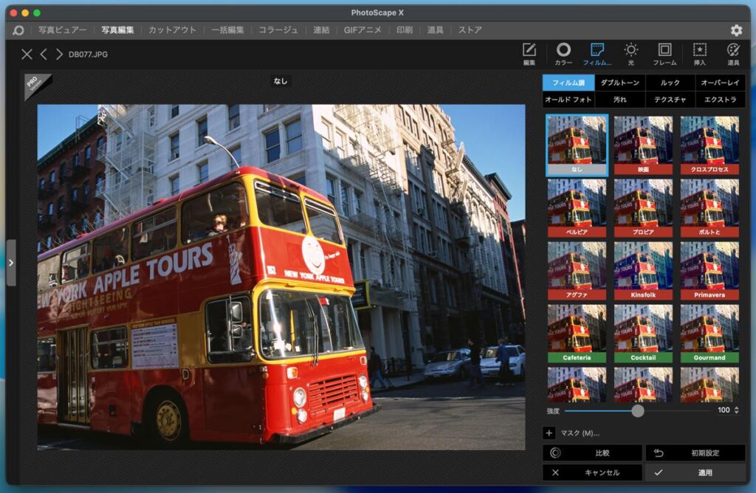Screen dimensions: 756x493
Task: Open the ストア tab
Action: point(470,30)
